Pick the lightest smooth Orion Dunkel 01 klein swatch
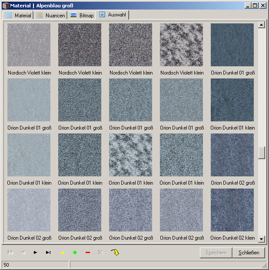Screen dimensions: 269x270 click(x=29, y=155)
